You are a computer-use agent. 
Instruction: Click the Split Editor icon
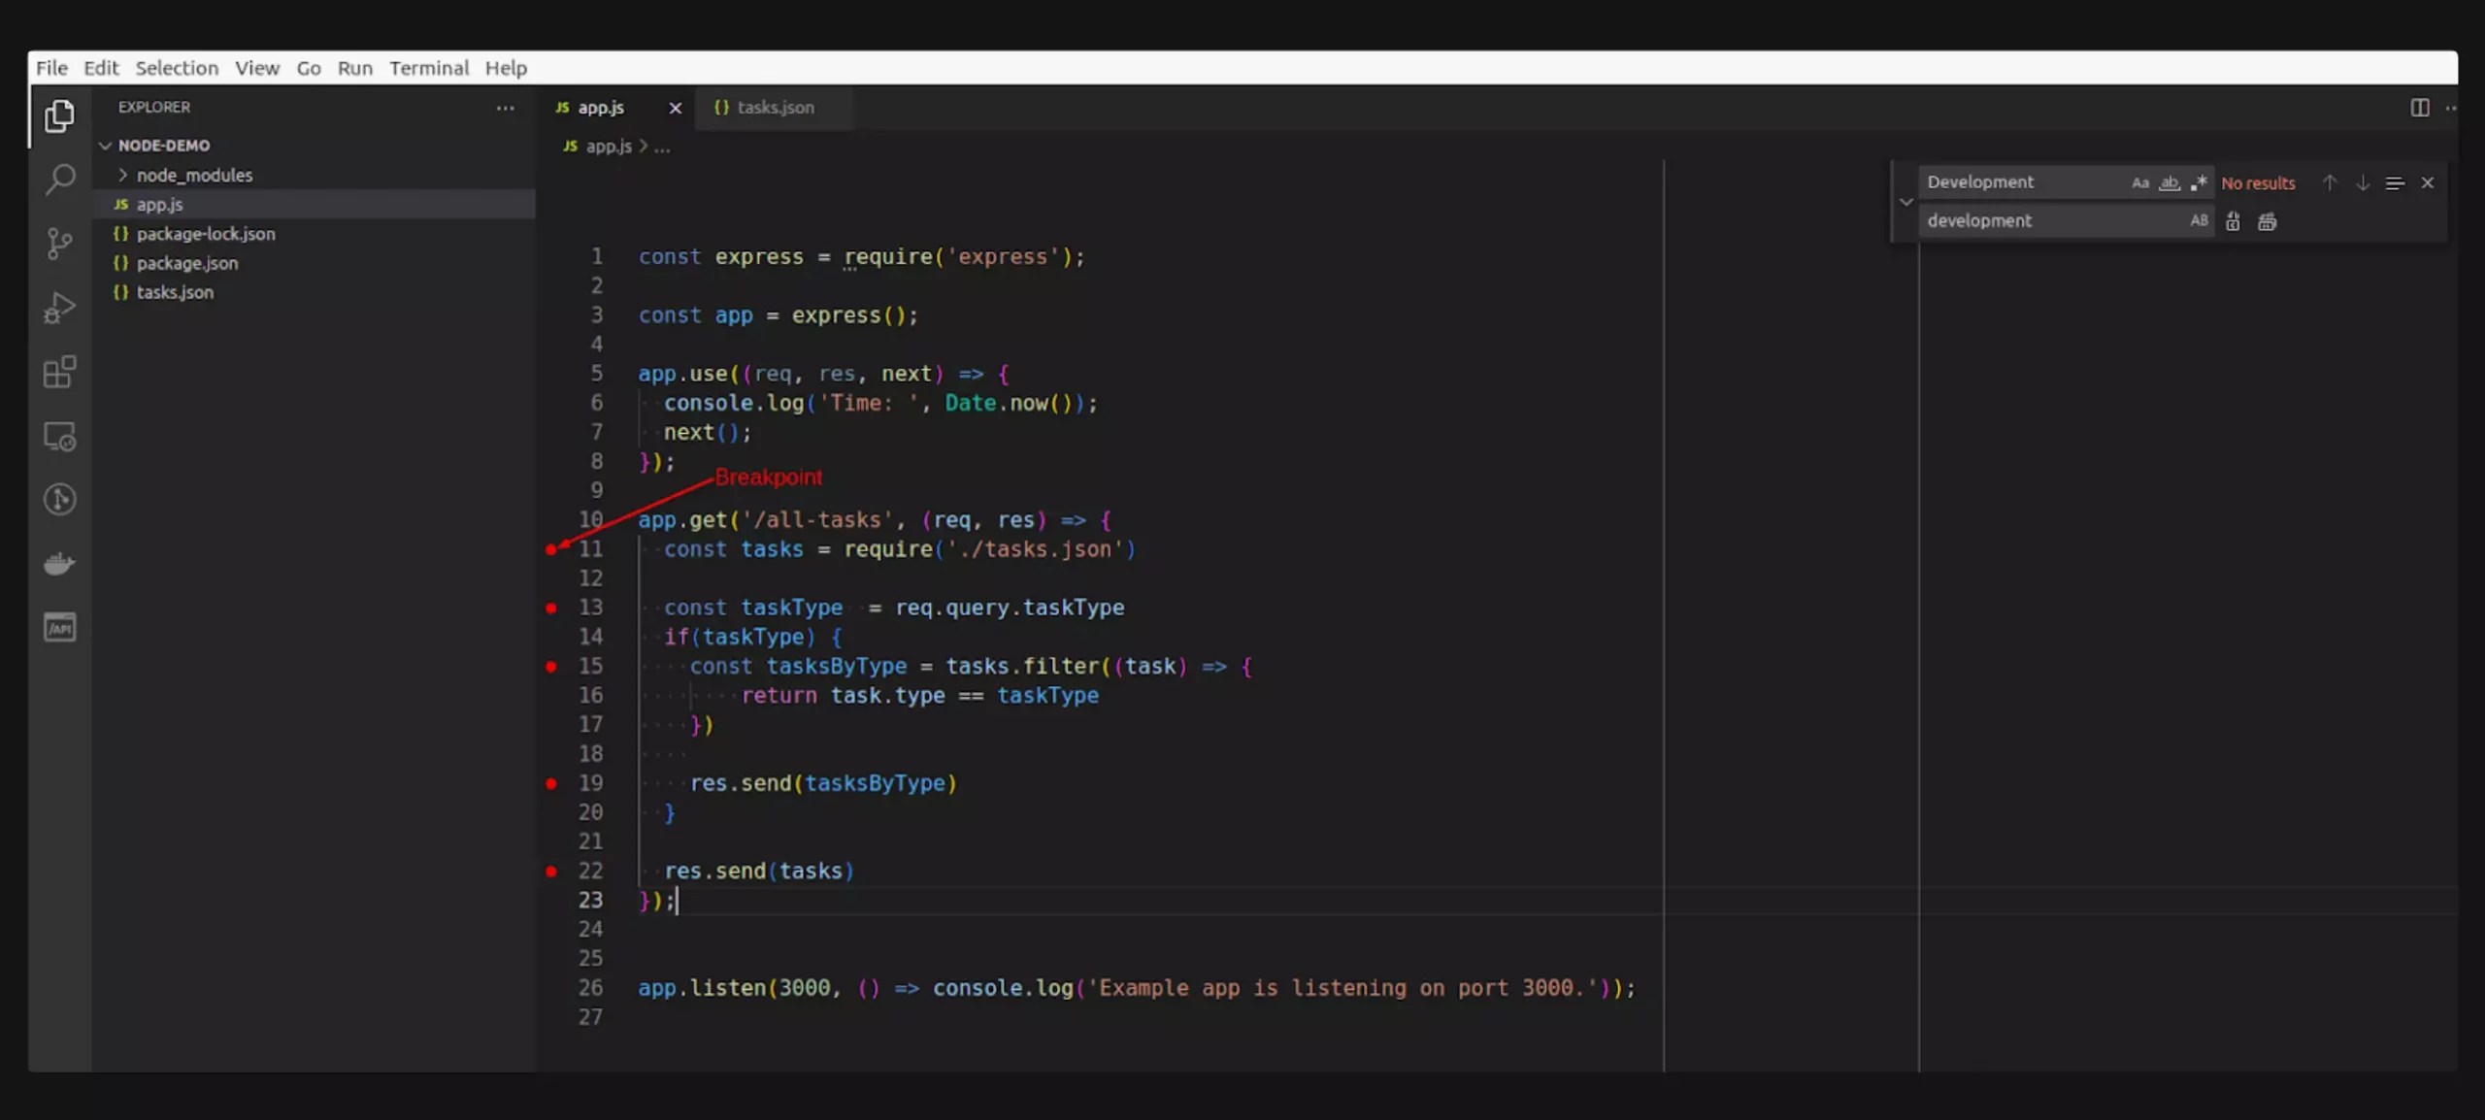[2419, 108]
